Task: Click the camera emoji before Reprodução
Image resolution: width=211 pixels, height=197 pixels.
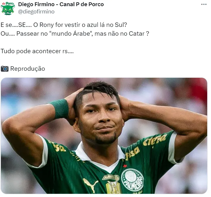Action: [5, 69]
